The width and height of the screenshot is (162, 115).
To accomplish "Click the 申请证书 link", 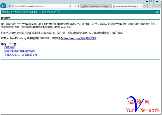I will (9, 47).
